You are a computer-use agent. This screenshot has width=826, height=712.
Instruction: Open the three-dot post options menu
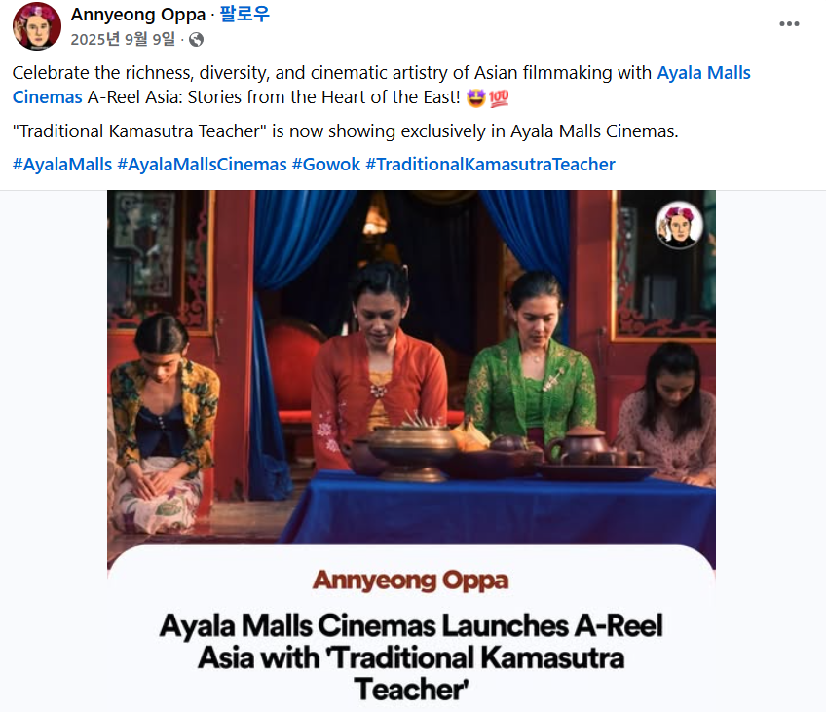pyautogui.click(x=789, y=23)
